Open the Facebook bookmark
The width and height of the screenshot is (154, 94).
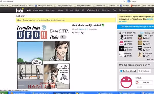pos(125,6)
